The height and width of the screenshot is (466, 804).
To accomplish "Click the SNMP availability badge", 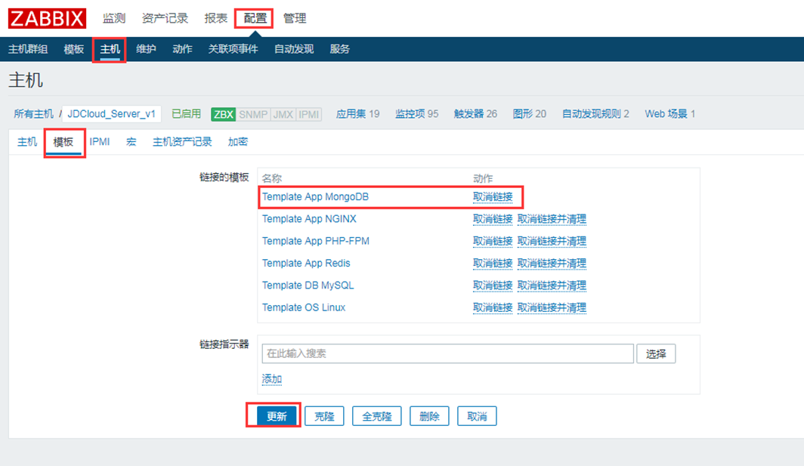I will (253, 114).
